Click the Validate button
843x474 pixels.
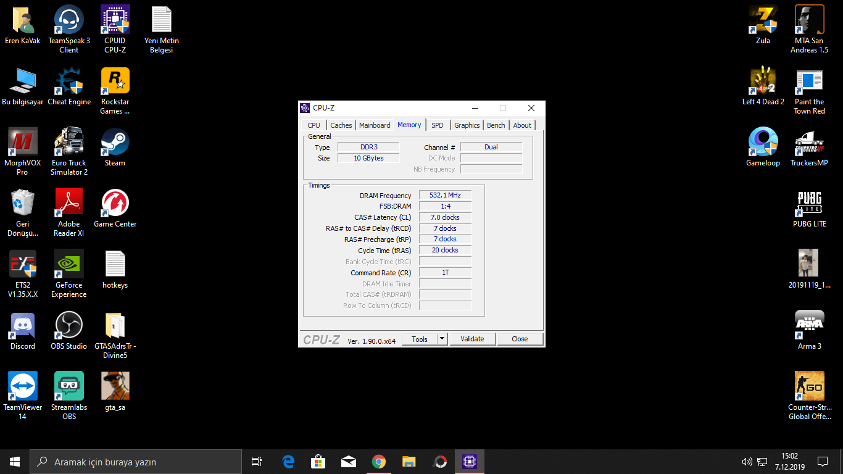(x=472, y=339)
